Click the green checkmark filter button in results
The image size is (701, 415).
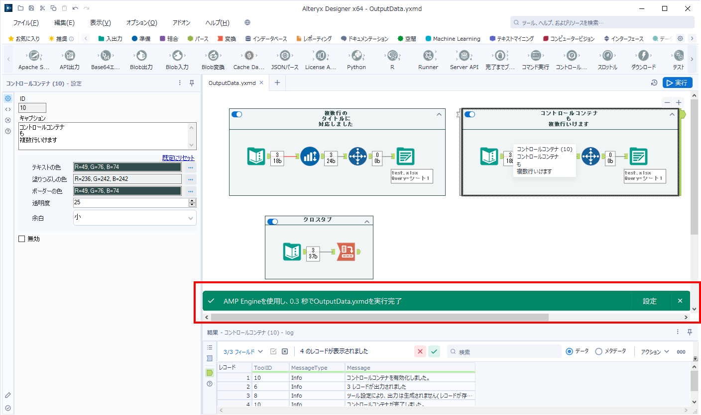click(x=435, y=351)
